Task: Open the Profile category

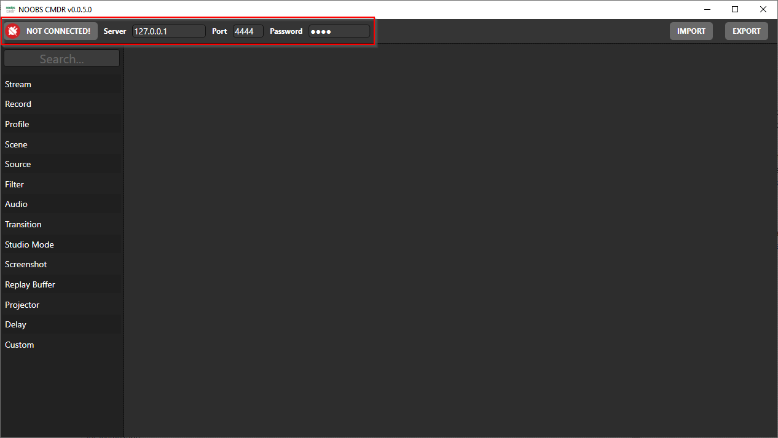Action: 61,124
